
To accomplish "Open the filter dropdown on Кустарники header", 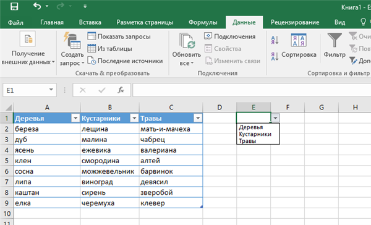I will click(x=134, y=118).
